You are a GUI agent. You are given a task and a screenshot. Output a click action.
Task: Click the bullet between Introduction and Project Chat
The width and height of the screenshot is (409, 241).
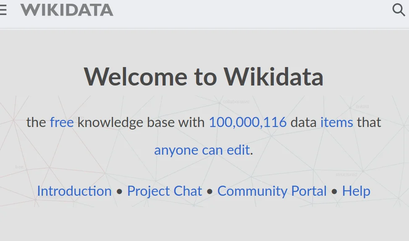coord(119,192)
